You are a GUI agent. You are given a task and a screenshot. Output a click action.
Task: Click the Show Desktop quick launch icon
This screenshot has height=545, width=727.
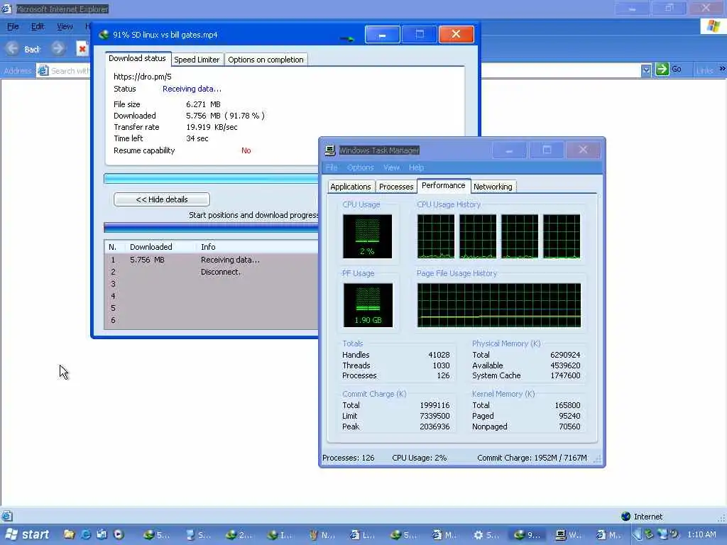[x=102, y=534]
